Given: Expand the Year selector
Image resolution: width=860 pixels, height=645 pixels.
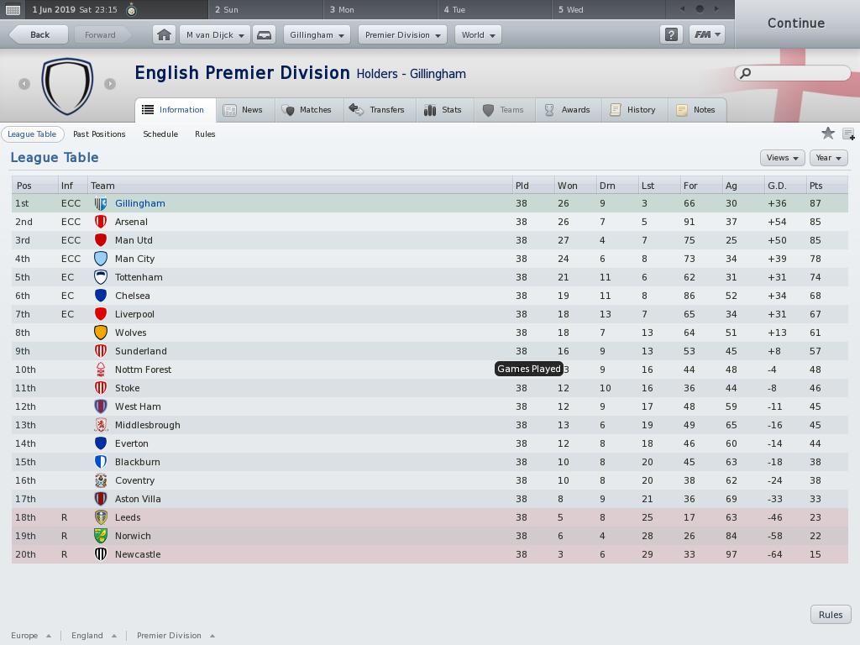Looking at the screenshot, I should coord(828,158).
